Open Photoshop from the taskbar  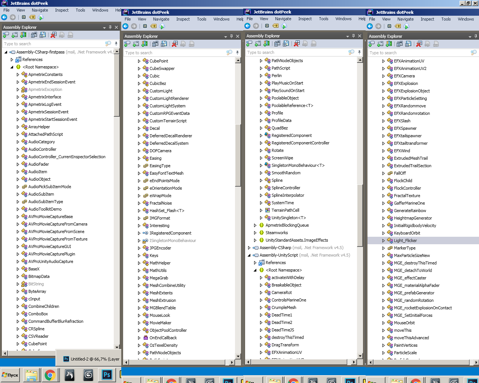pyautogui.click(x=107, y=375)
